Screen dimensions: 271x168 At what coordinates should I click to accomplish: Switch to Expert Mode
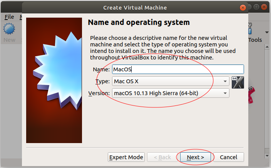(x=126, y=157)
